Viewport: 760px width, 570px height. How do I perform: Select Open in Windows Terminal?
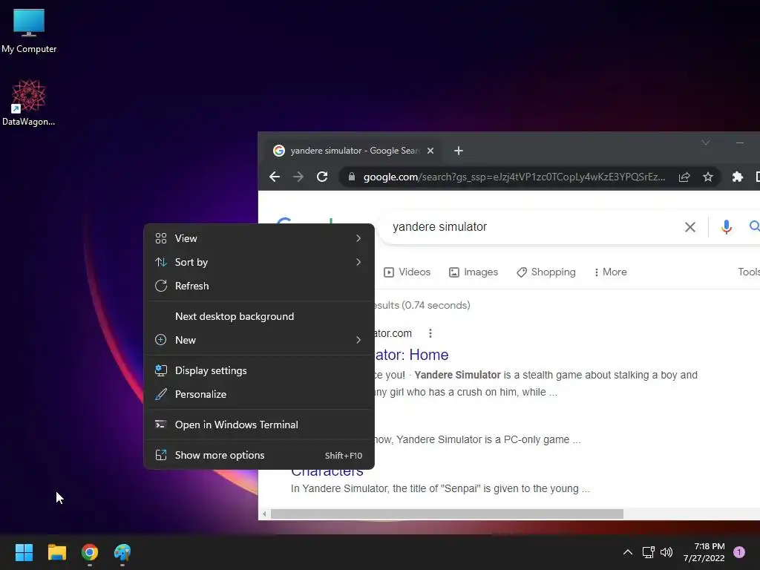[259, 425]
